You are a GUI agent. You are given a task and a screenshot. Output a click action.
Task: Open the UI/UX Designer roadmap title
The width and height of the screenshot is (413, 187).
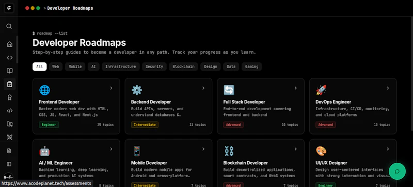[331, 163]
